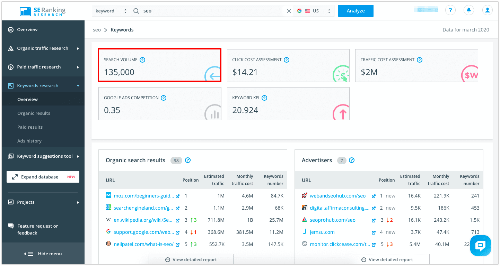This screenshot has width=500, height=266.
Task: Click the Data for march 2020 label
Action: click(466, 30)
